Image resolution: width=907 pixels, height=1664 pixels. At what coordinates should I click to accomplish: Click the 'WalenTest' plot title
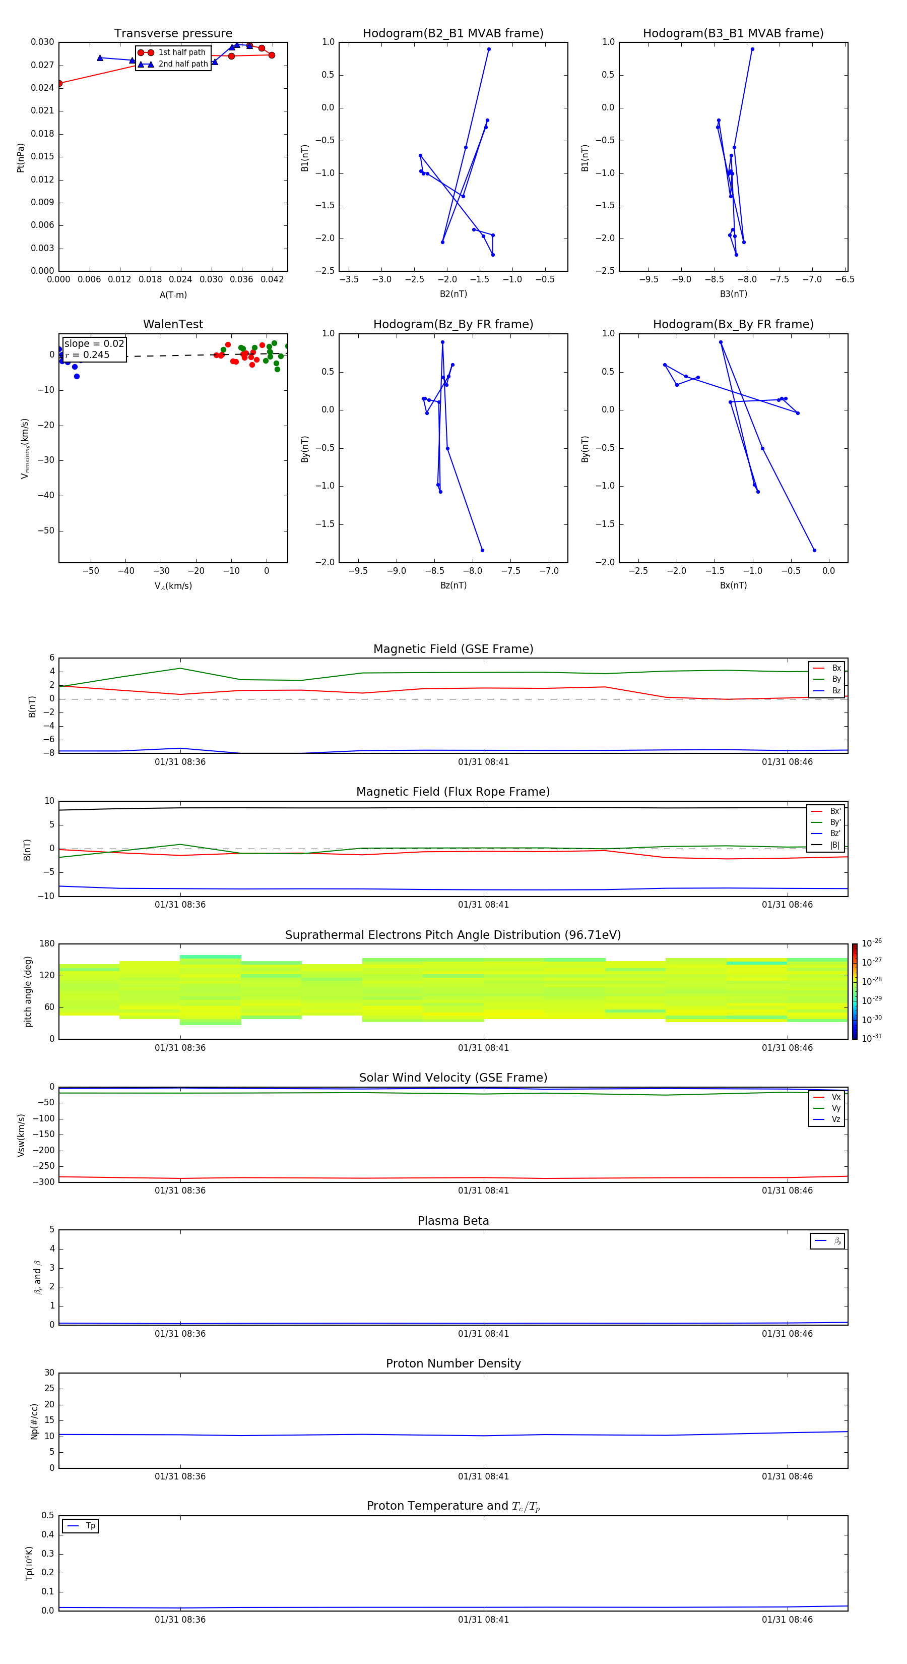click(173, 324)
